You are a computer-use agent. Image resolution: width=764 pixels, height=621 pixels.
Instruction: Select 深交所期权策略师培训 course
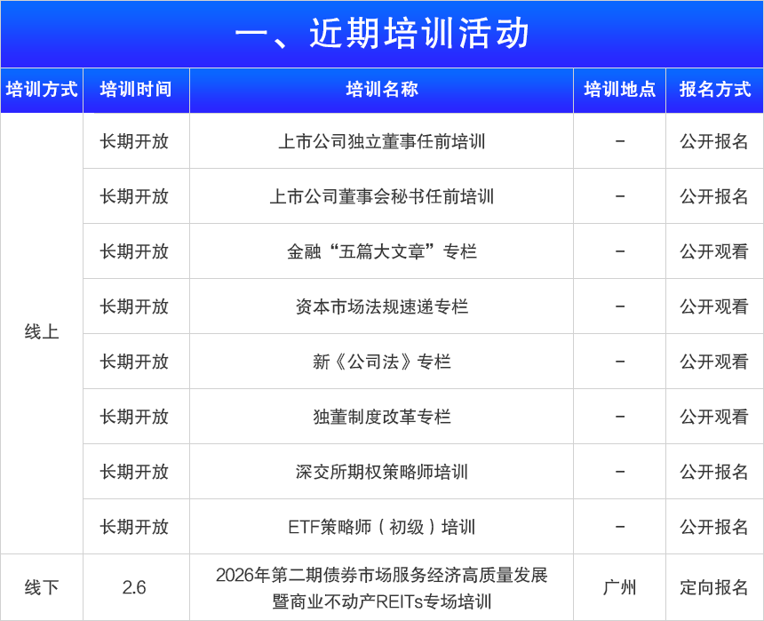381,472
